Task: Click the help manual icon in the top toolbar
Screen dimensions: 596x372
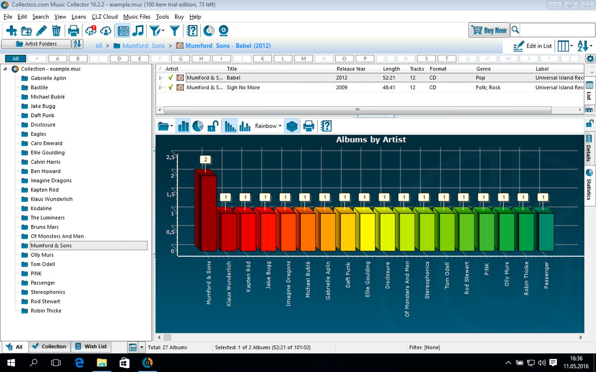Action: (x=192, y=31)
